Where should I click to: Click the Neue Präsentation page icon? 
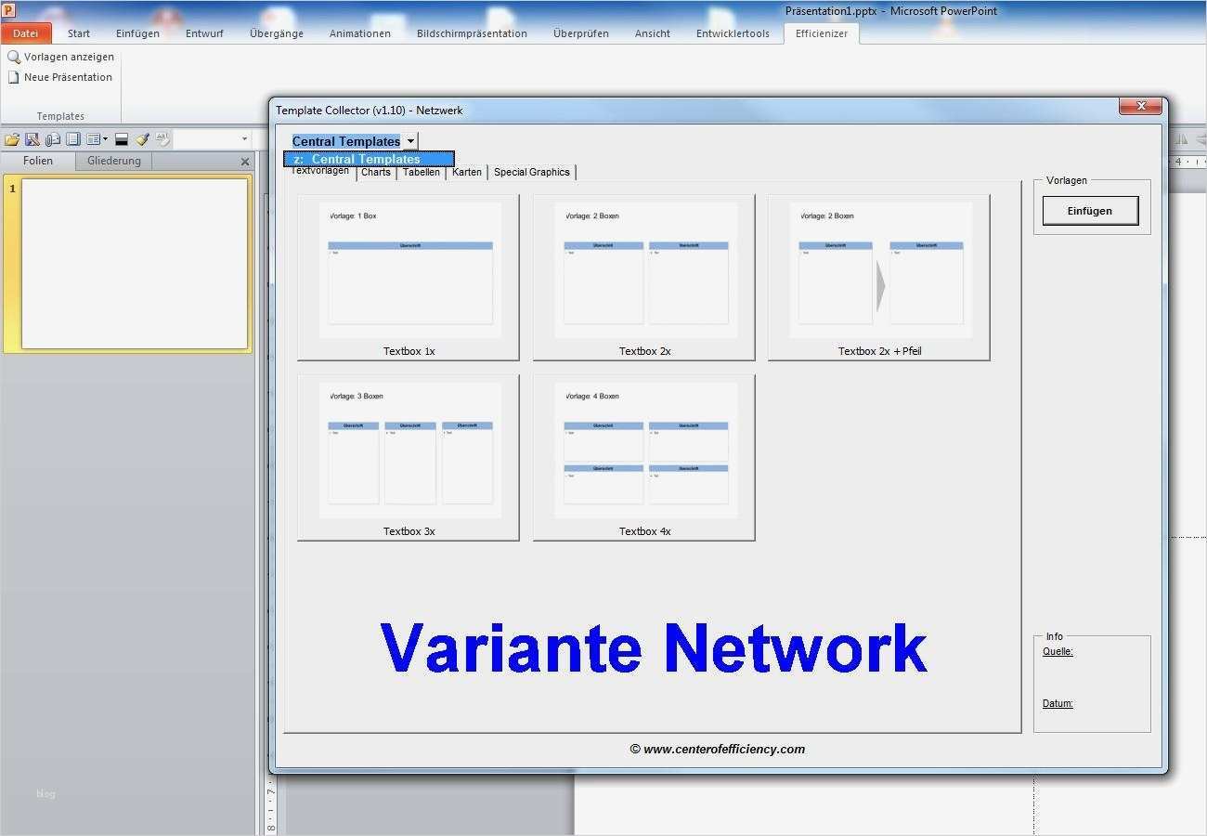[14, 78]
